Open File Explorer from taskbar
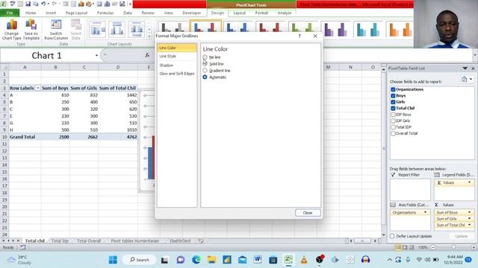Image resolution: width=478 pixels, height=268 pixels. tap(211, 260)
